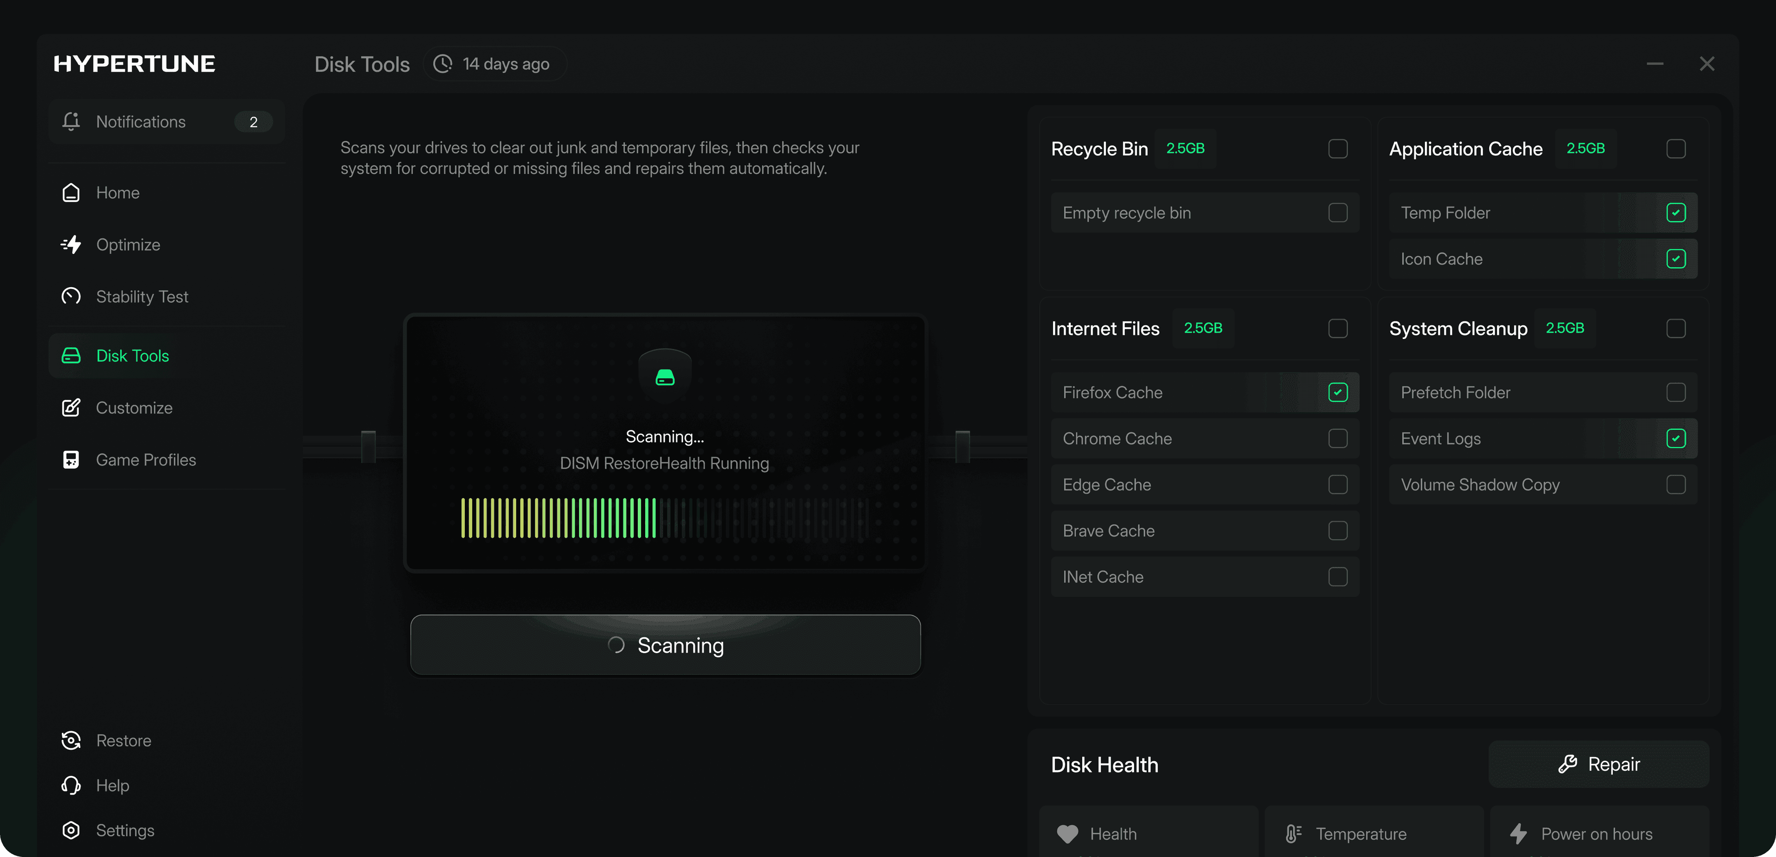Enable the Chrome Cache checkbox

pos(1338,438)
